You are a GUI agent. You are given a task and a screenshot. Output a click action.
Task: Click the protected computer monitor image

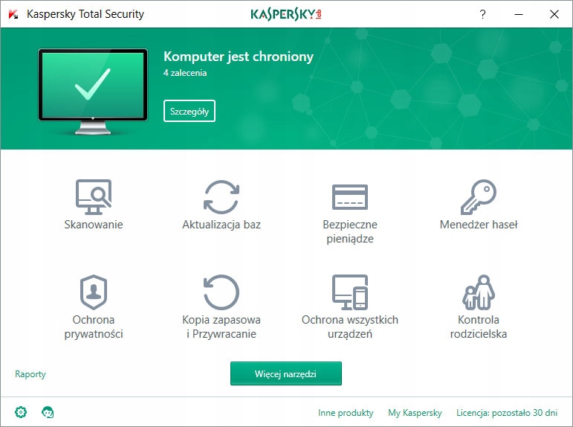click(93, 91)
